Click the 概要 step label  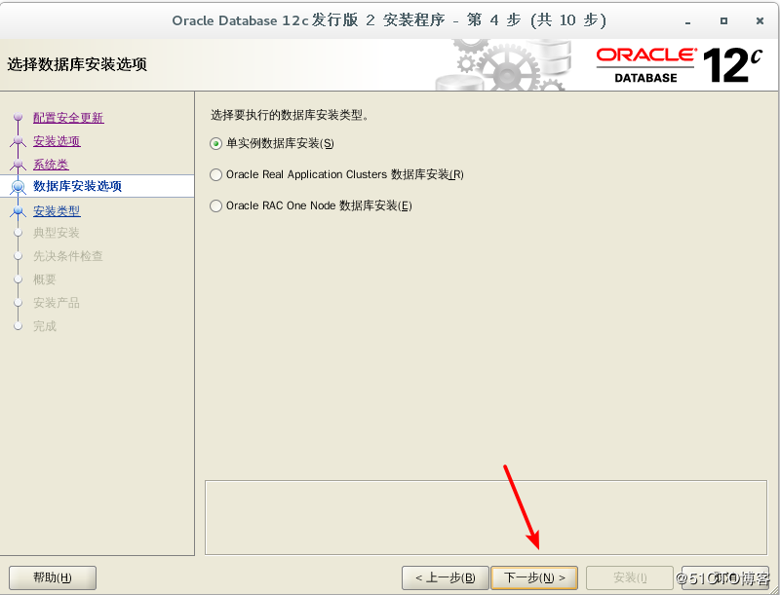[x=44, y=279]
